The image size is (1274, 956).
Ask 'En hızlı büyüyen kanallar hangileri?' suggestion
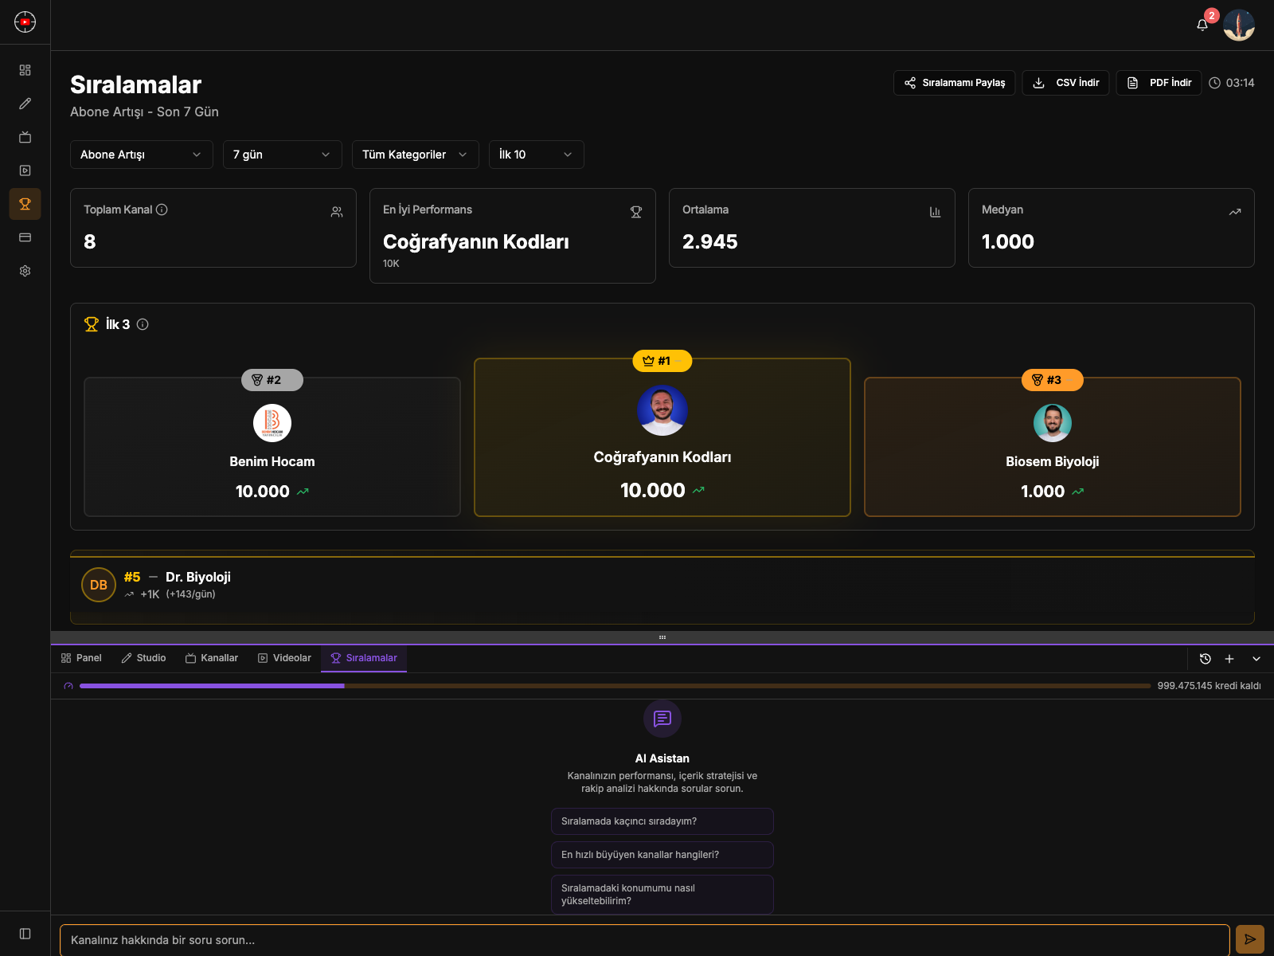(662, 855)
